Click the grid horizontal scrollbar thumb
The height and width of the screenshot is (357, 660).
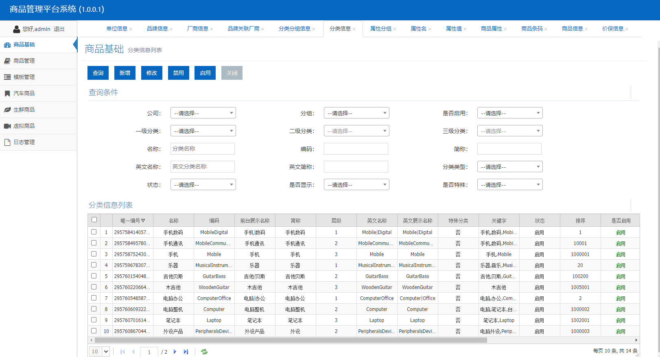coord(291,340)
